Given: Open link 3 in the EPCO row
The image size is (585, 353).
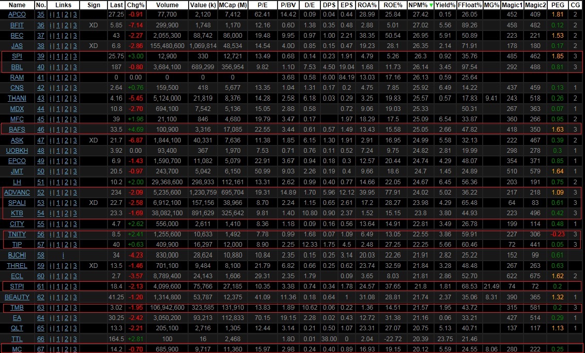Looking at the screenshot, I should click(75, 161).
